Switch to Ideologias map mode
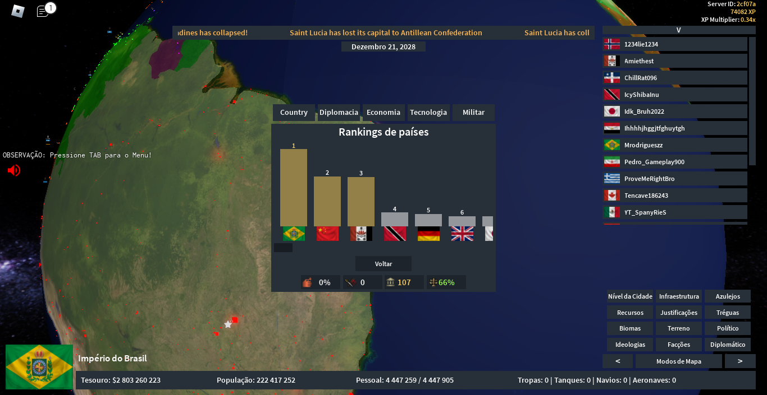The height and width of the screenshot is (395, 767). 631,345
